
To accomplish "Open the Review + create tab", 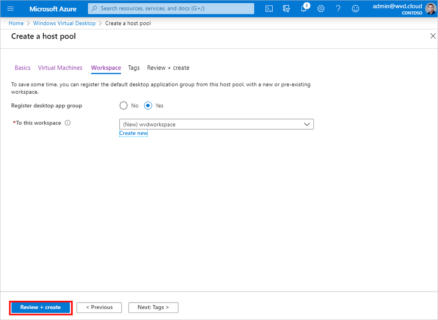I will pyautogui.click(x=168, y=68).
